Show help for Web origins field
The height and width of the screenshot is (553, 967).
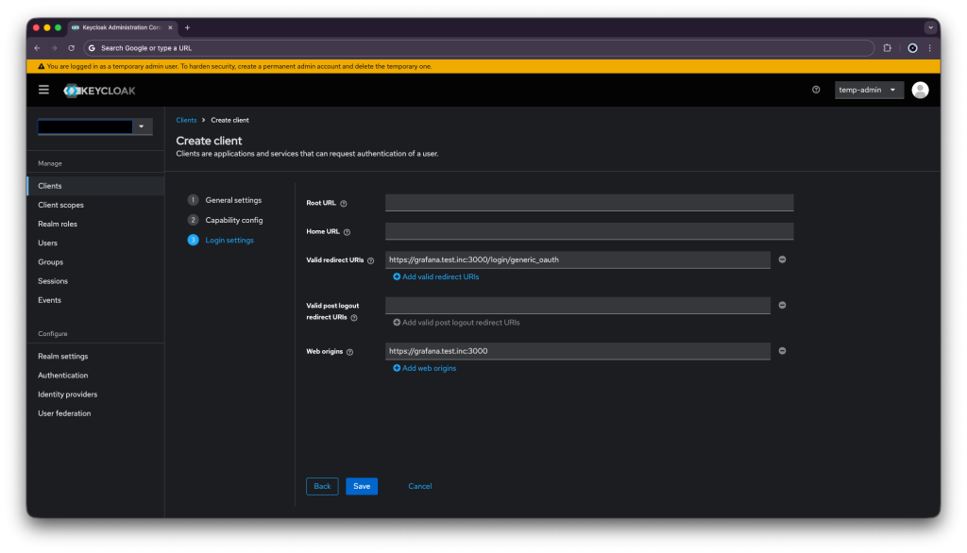coord(350,352)
